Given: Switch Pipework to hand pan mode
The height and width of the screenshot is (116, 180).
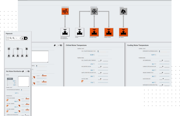Looking at the screenshot, I should (x=26, y=38).
